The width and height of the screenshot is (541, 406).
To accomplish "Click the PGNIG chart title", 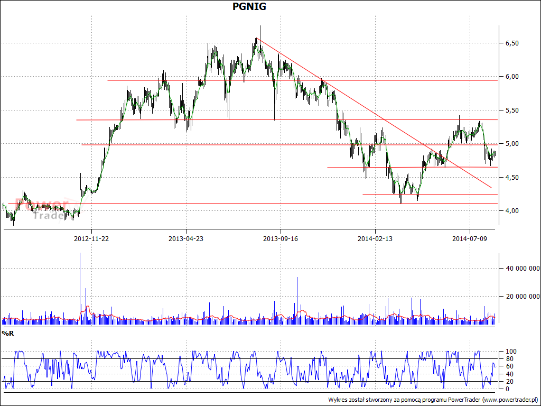I will pyautogui.click(x=249, y=6).
